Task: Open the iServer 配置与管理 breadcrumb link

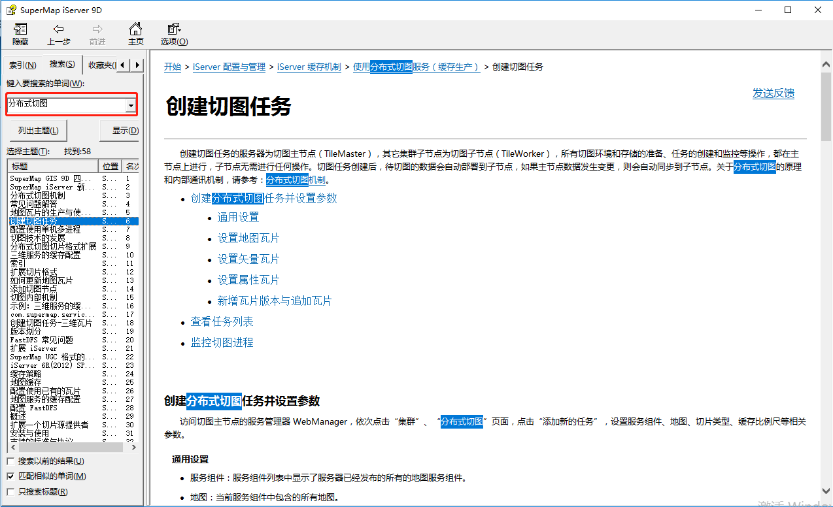Action: 229,67
